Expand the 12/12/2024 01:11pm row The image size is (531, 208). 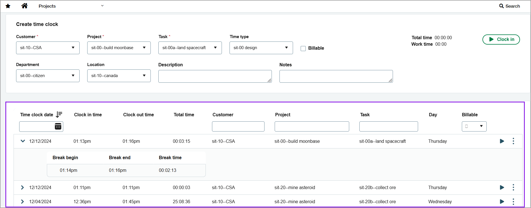coord(23,187)
